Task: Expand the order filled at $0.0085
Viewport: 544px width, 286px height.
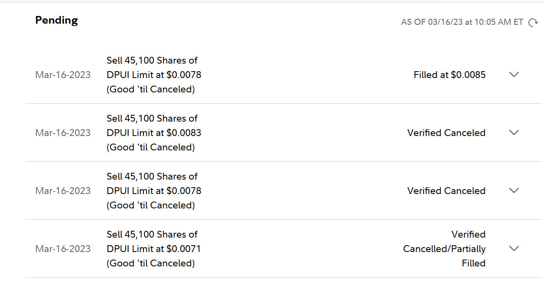Action: point(514,75)
